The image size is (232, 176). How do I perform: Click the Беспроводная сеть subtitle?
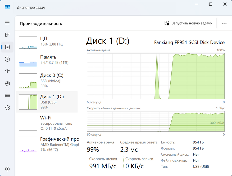tap(56, 123)
